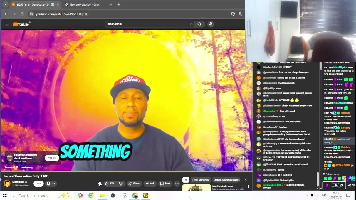Viewport: 356px width, 200px height.
Task: Open the Markiplier channel name link
Action: pyautogui.click(x=18, y=182)
